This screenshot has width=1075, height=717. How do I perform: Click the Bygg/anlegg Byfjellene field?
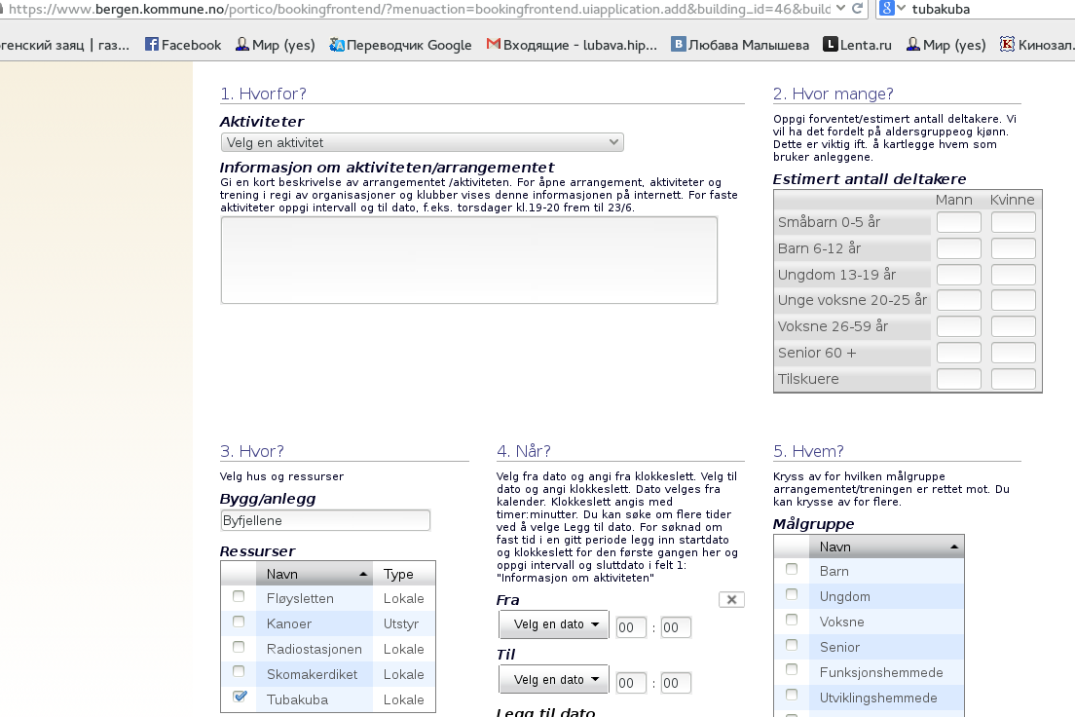(x=325, y=521)
